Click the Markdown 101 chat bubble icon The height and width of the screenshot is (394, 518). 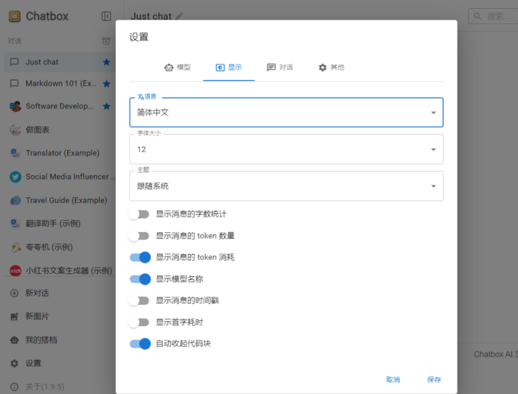pyautogui.click(x=14, y=83)
